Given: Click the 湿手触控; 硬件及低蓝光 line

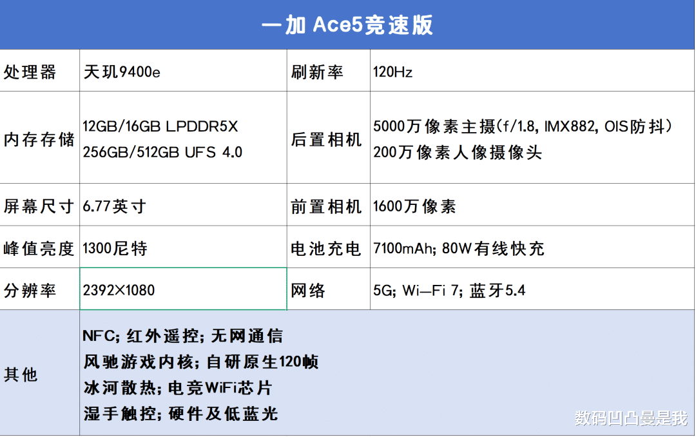Looking at the screenshot, I should [180, 413].
